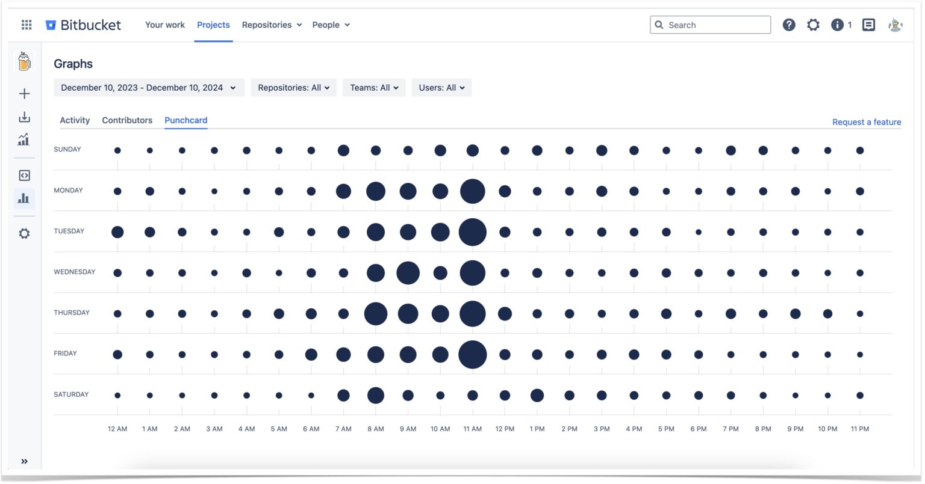925x484 pixels.
Task: Click the Help question-mark icon
Action: pos(789,25)
